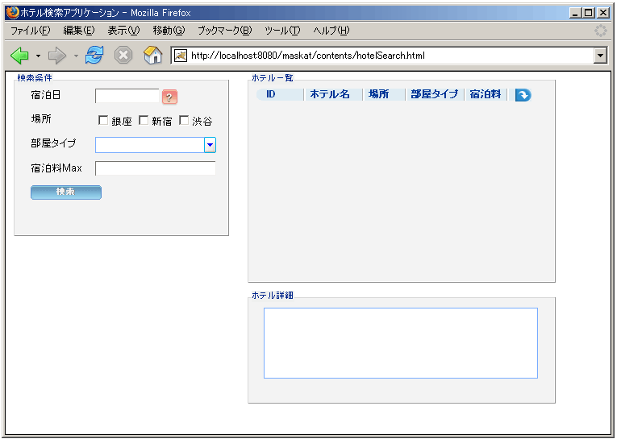Open the ヘルプ(H) menu
The image size is (621, 443).
331,31
